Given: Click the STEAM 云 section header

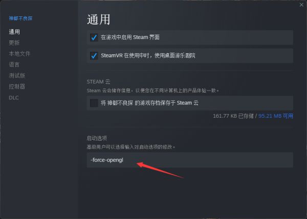Looking at the screenshot, I should pos(98,81).
